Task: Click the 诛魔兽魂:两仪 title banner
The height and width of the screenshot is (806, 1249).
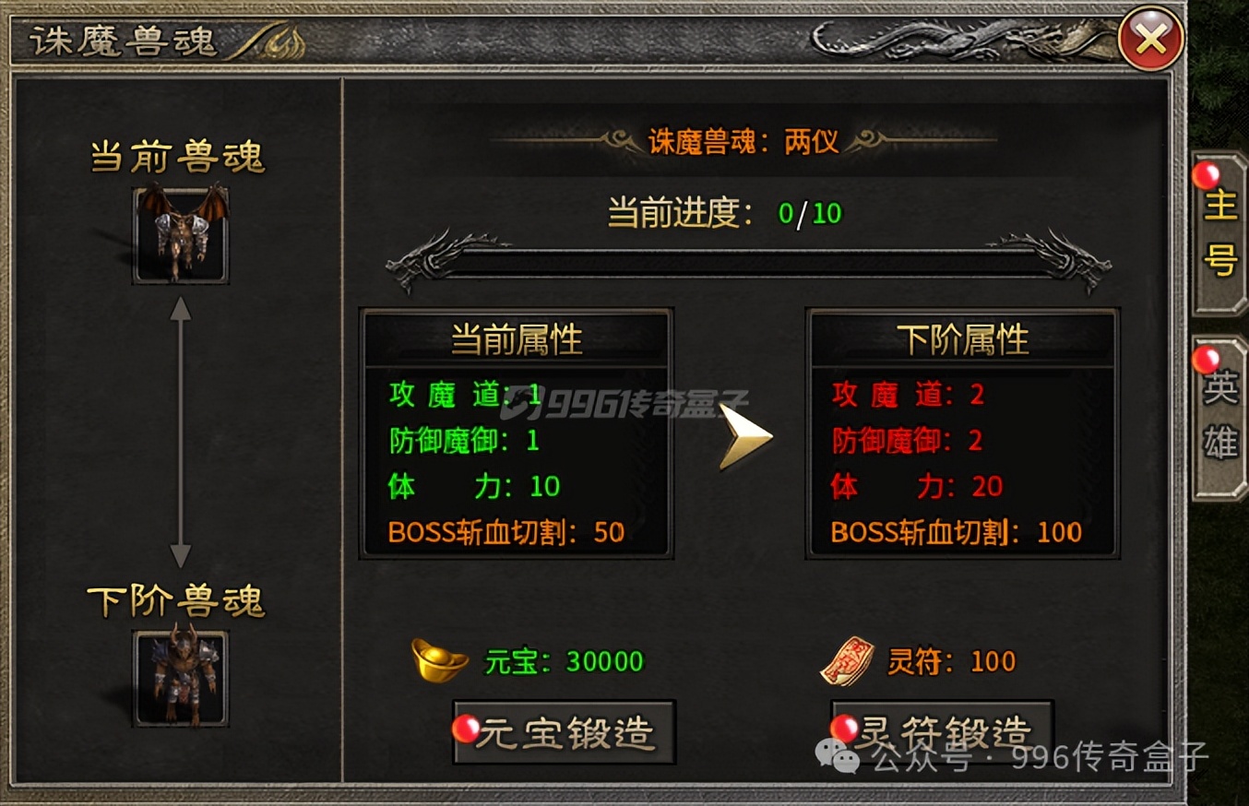Action: 743,141
